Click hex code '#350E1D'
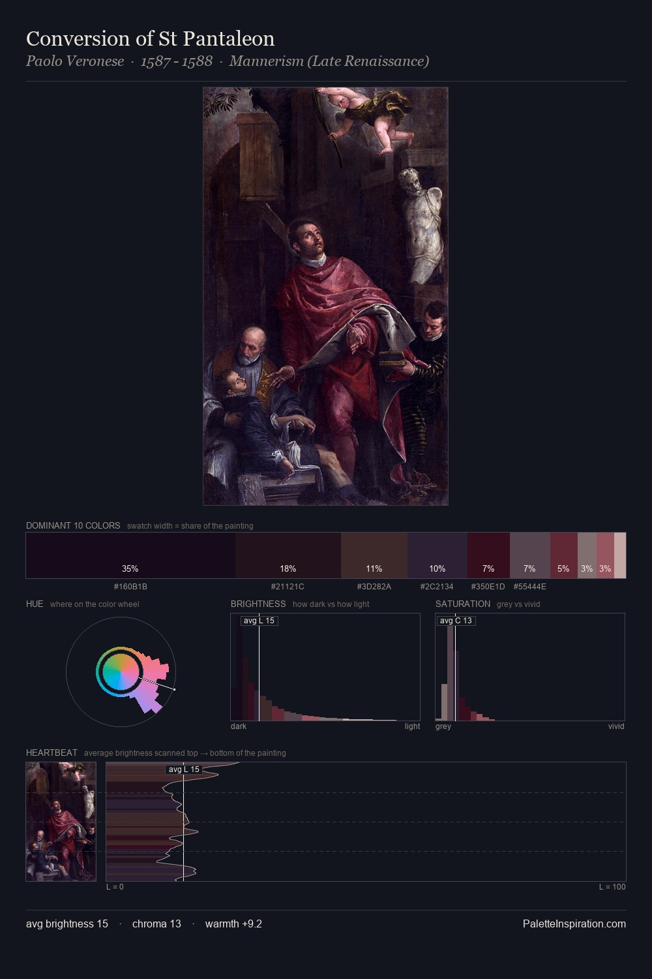The image size is (652, 979). pos(488,587)
